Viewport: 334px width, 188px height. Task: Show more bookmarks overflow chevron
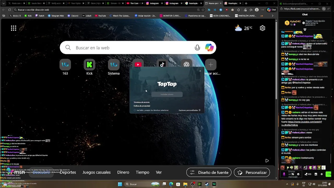coord(273,16)
